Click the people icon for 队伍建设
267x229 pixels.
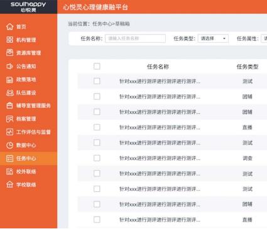coord(10,93)
